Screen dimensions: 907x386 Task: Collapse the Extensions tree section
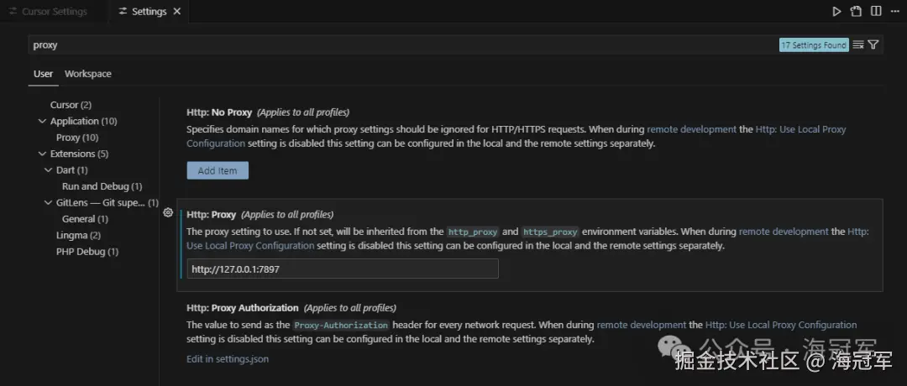click(43, 154)
